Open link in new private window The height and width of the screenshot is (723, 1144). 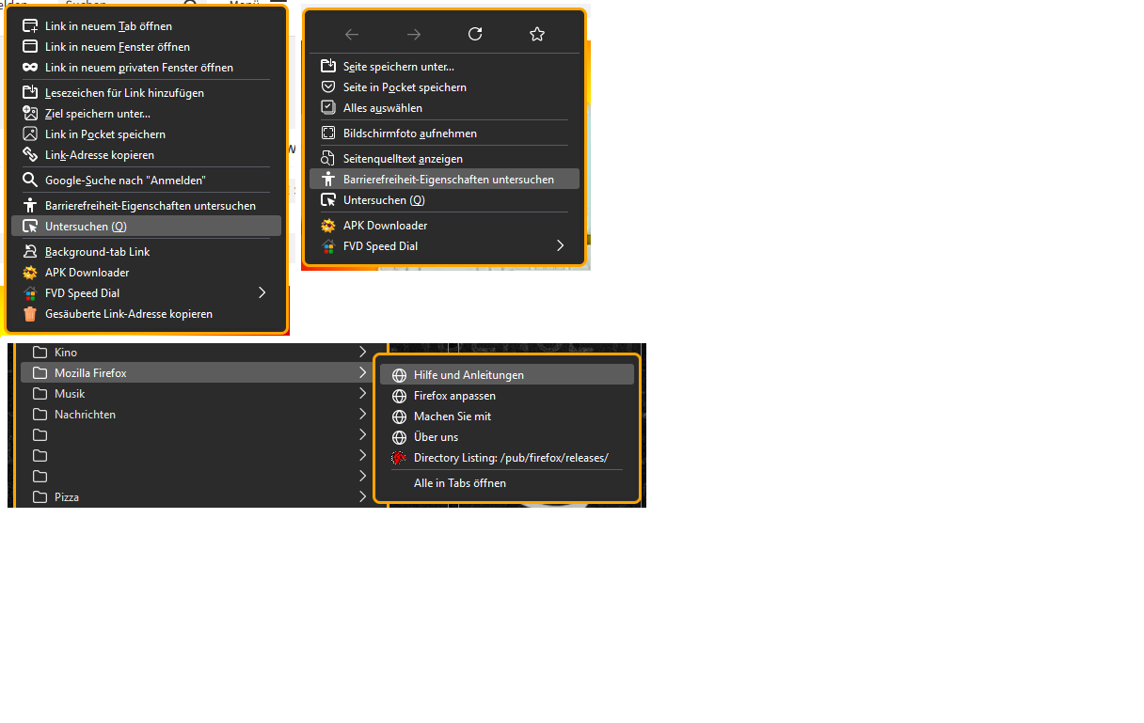point(146,68)
